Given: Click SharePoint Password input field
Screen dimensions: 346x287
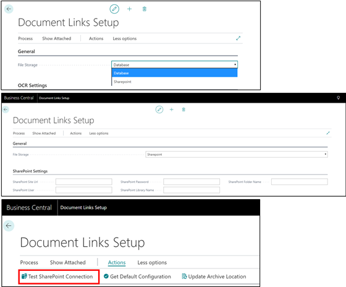Looking at the screenshot, I should 192,182.
